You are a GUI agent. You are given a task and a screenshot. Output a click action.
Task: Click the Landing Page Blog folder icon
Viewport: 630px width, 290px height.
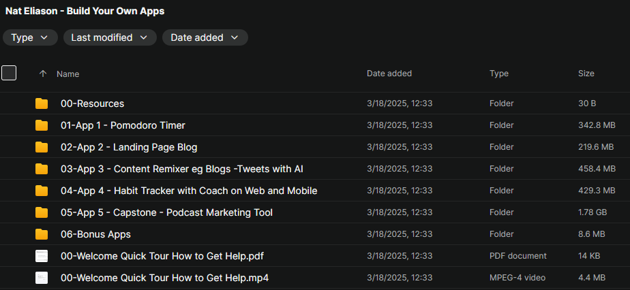coord(42,147)
